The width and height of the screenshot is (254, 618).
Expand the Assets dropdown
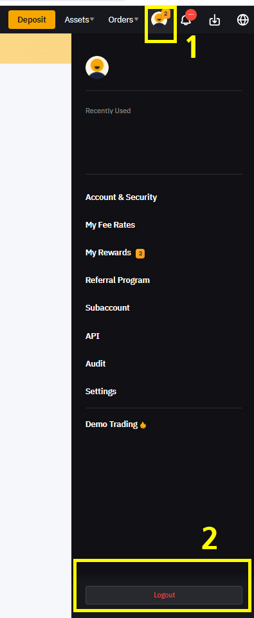[x=79, y=19]
